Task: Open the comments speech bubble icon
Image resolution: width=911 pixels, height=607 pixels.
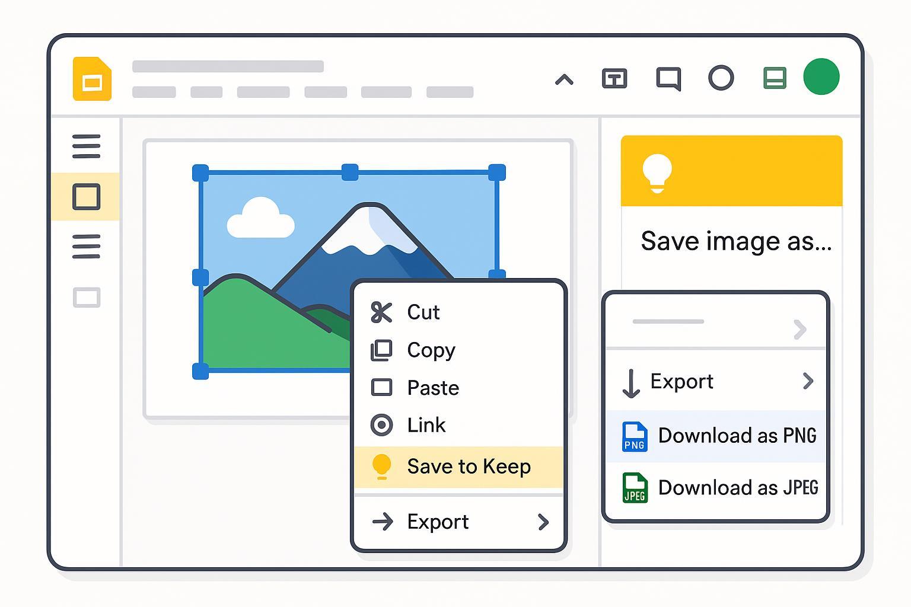Action: tap(668, 79)
